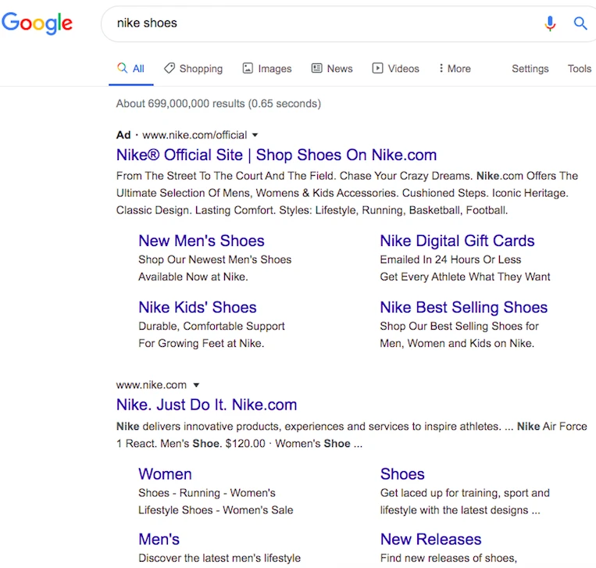
Task: Click the About 699,000,000 results text
Action: (x=219, y=104)
